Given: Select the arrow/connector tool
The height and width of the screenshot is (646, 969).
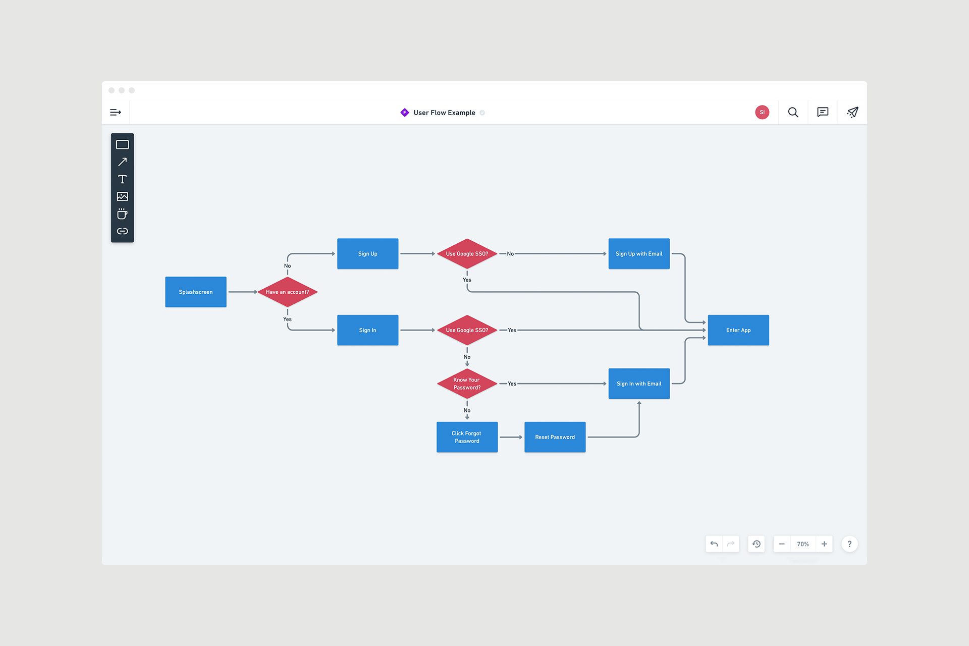Looking at the screenshot, I should [123, 161].
